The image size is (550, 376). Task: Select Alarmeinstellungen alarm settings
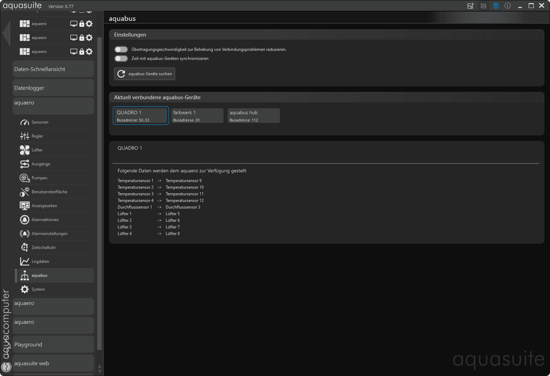click(x=56, y=234)
